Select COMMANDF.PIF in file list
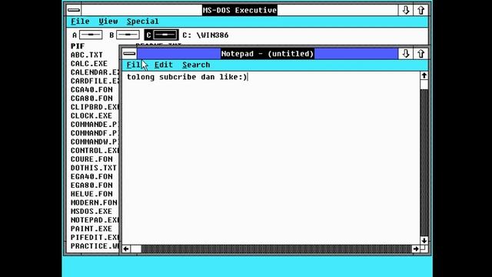Image resolution: width=492 pixels, height=277 pixels. click(x=95, y=133)
